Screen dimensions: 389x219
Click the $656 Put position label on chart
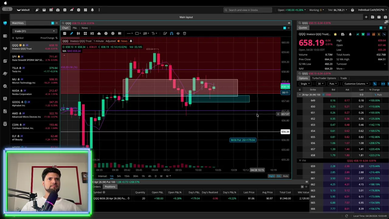[x=243, y=140]
